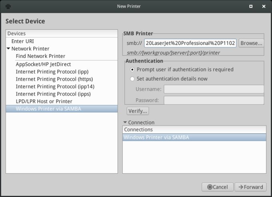
Task: Collapse the Network Printer tree node
Action: point(8,49)
